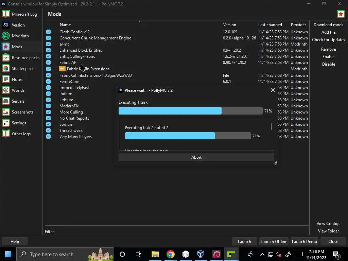The width and height of the screenshot is (348, 261).
Task: Open the Other logs book icon
Action: [6, 134]
